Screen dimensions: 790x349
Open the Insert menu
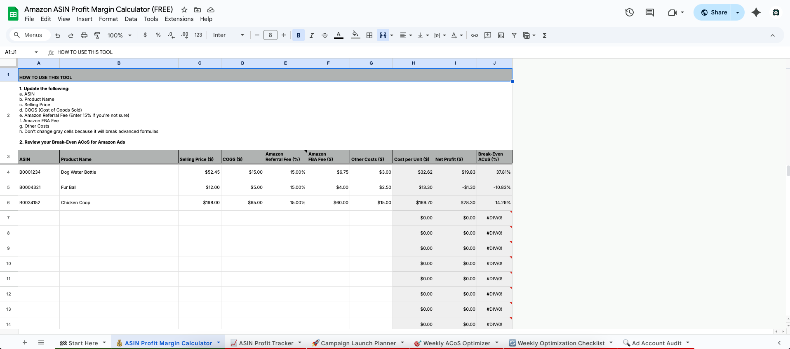pos(85,19)
